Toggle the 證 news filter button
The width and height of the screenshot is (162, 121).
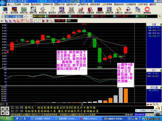point(3,109)
